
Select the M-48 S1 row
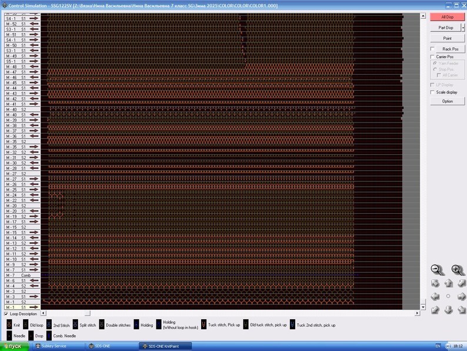tap(22, 67)
